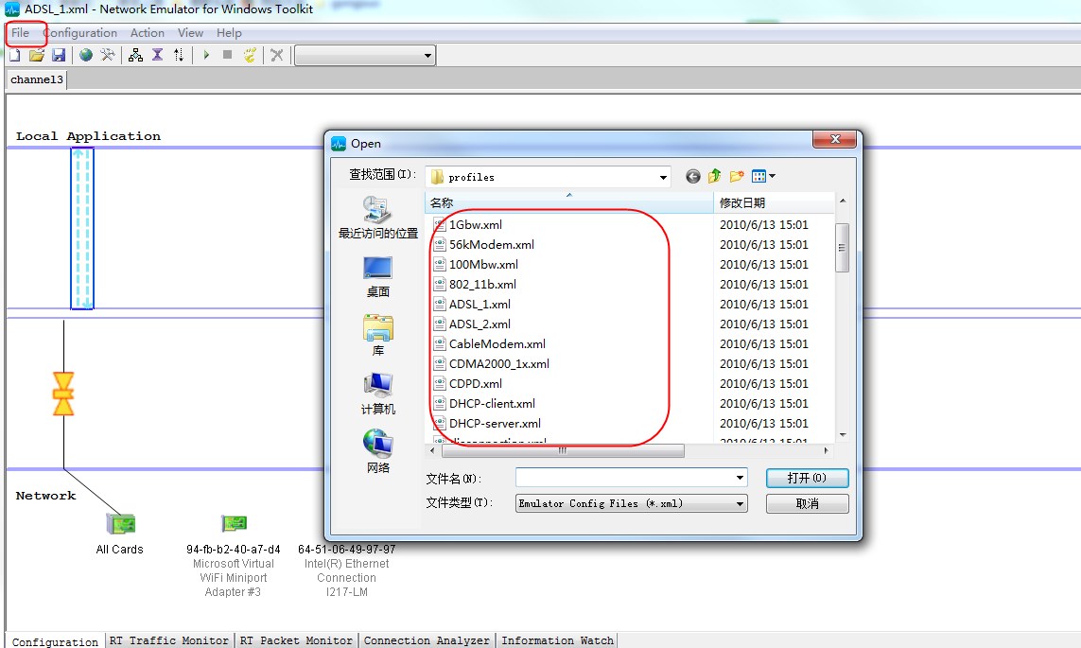Click the globe network settings icon
This screenshot has width=1081, height=648.
pos(85,55)
